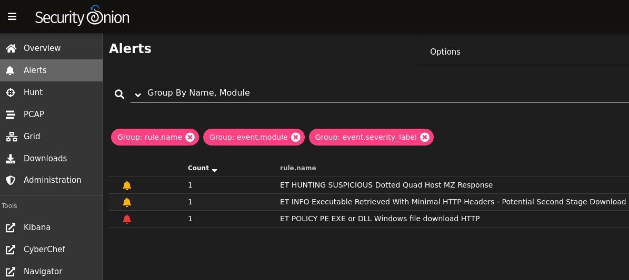Expand the query dropdown chevron
The height and width of the screenshot is (280, 629).
click(138, 95)
